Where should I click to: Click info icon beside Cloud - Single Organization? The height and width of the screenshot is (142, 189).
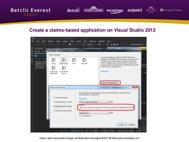tap(112, 102)
